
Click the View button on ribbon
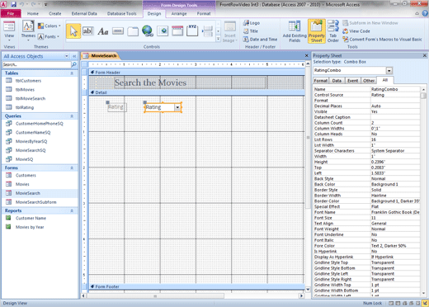(x=9, y=31)
